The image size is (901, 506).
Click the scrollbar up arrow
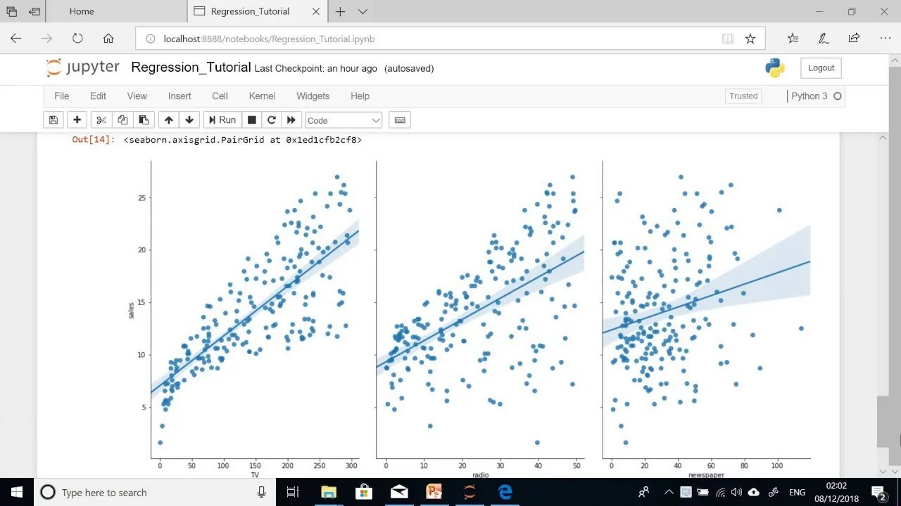(x=883, y=138)
